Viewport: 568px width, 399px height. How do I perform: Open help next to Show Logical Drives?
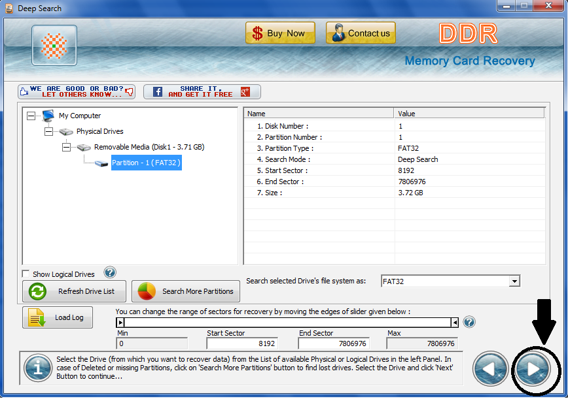point(110,272)
